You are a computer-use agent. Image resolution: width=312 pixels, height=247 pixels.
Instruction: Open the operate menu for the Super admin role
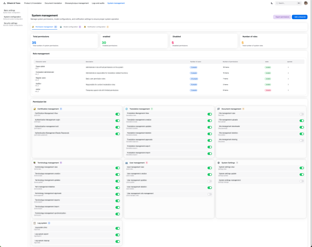[x=288, y=67]
